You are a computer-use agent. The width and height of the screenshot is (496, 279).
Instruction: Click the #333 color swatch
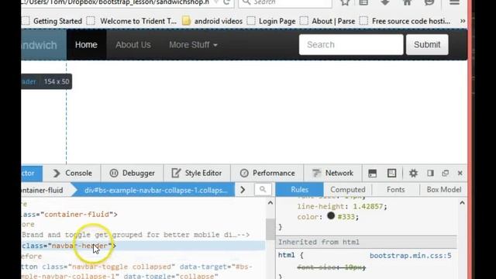(331, 215)
